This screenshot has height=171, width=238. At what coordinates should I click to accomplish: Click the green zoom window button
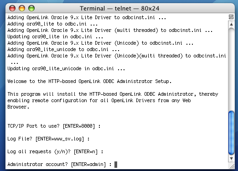click(x=31, y=8)
